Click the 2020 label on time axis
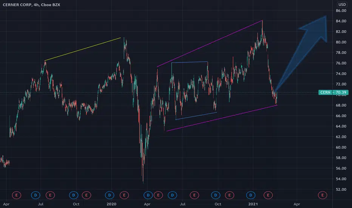Image resolution: width=352 pixels, height=208 pixels. (x=111, y=204)
